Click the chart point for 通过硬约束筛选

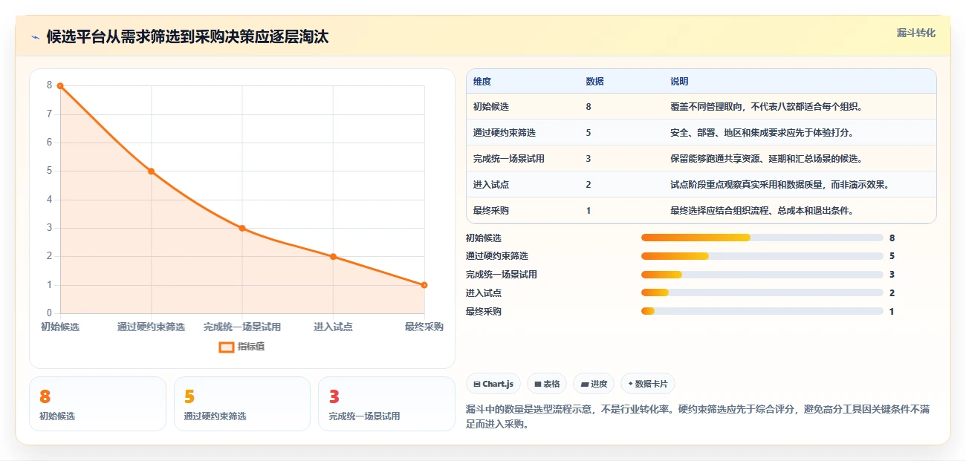[151, 171]
